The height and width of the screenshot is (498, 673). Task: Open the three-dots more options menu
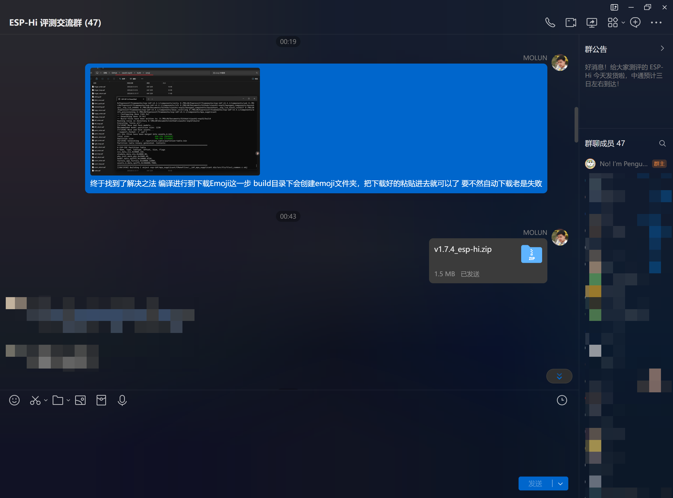coord(656,22)
